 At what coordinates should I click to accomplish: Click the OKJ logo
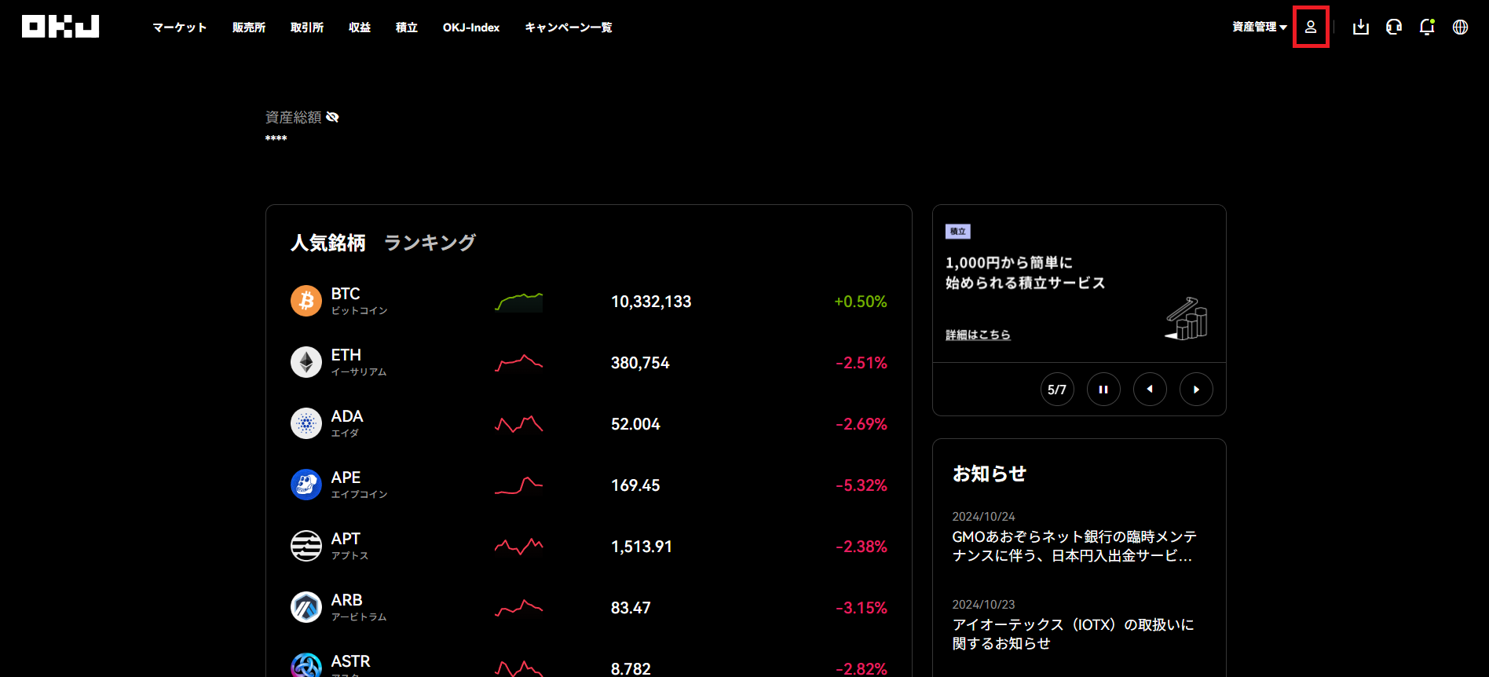tap(60, 27)
